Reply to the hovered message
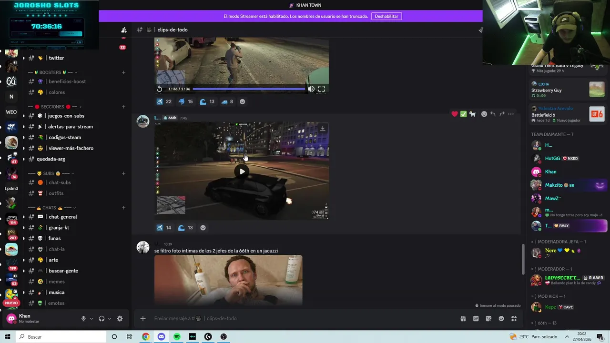This screenshot has height=343, width=610. [493, 114]
